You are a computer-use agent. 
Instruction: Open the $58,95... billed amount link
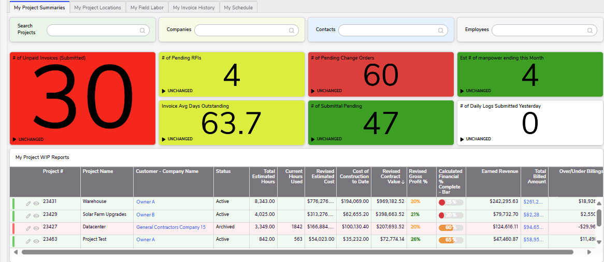tap(533, 240)
